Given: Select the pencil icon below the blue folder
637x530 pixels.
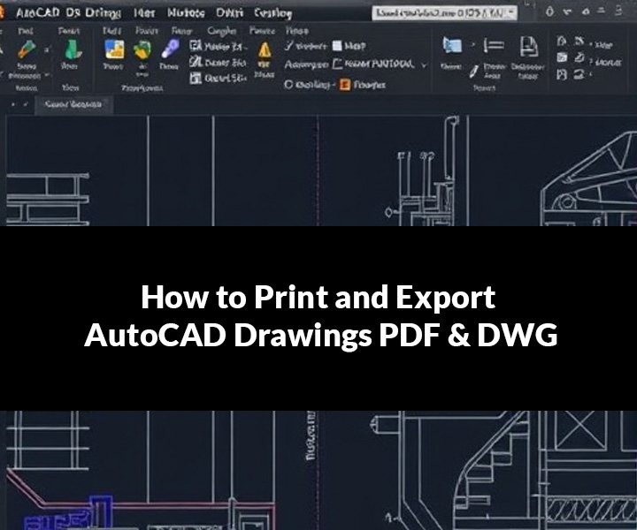Looking at the screenshot, I should click(x=473, y=72).
